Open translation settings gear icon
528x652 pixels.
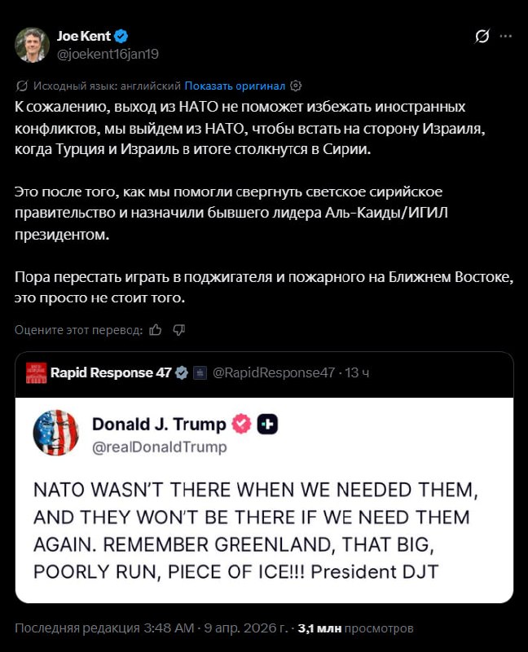click(296, 86)
